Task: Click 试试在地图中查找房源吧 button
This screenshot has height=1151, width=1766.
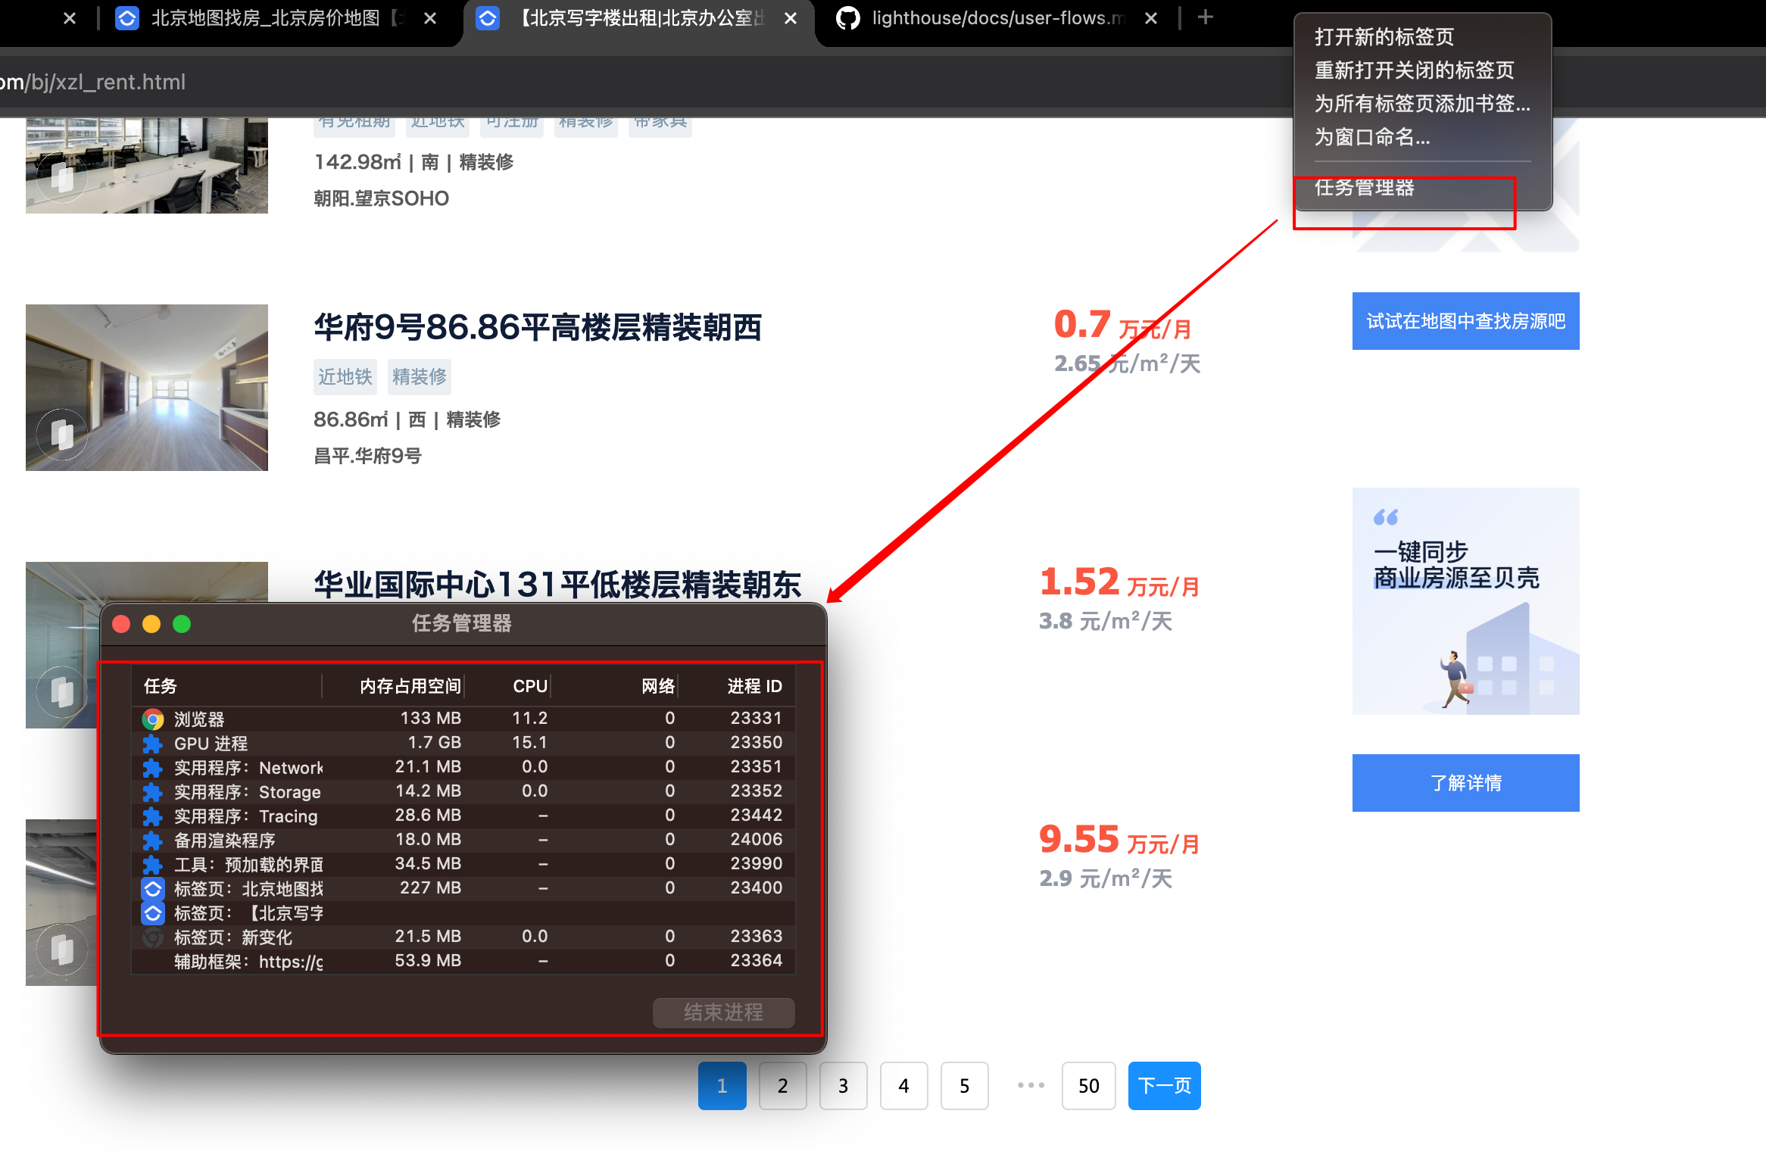Action: pos(1465,321)
